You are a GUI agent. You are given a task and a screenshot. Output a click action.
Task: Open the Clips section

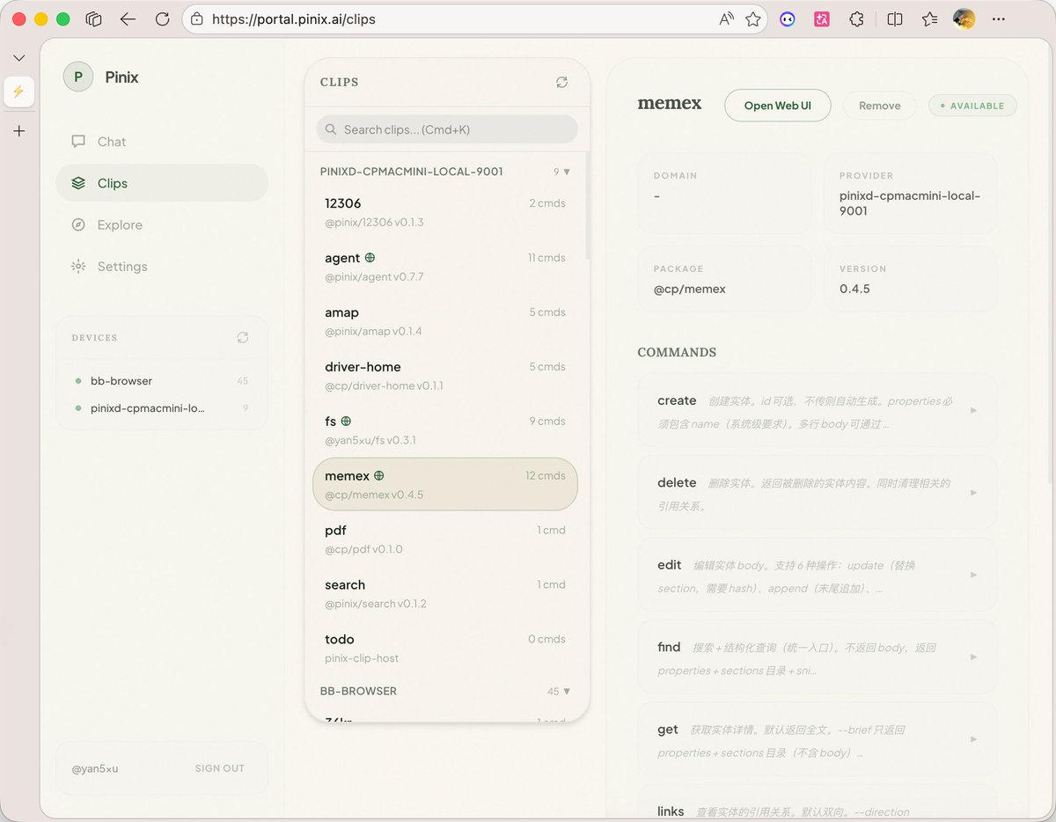(x=162, y=183)
